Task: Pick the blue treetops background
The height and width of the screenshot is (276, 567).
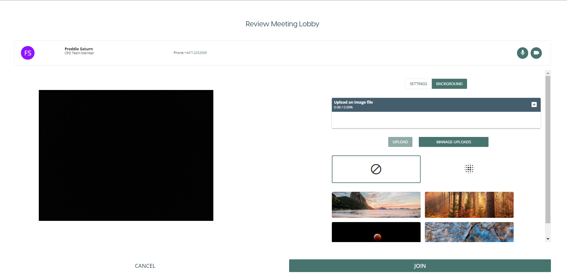Action: click(469, 232)
